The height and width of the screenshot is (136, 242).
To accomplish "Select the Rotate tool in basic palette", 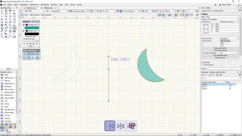I will pyautogui.click(x=10, y=28).
